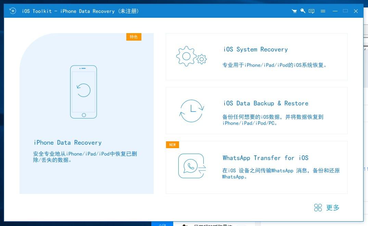
Task: Open WhatsApp Transfer for iOS title
Action: (265, 158)
